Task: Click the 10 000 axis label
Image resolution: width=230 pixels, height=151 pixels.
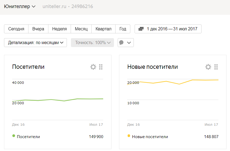Action: click(x=133, y=103)
